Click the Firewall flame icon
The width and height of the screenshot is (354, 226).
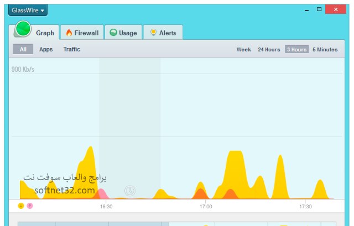[69, 33]
